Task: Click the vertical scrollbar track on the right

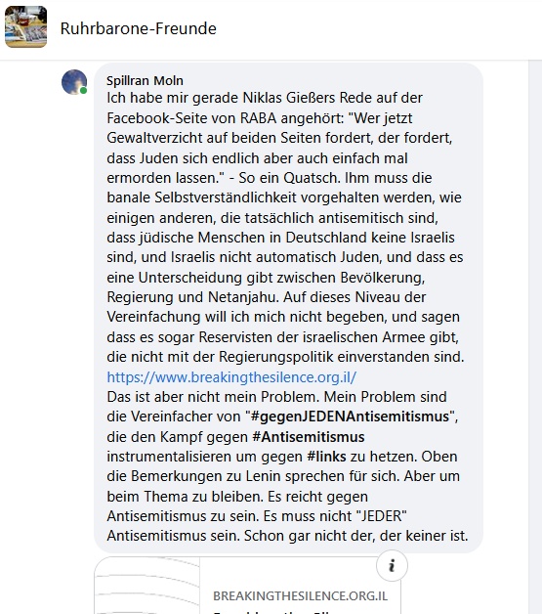Action: pyautogui.click(x=535, y=336)
